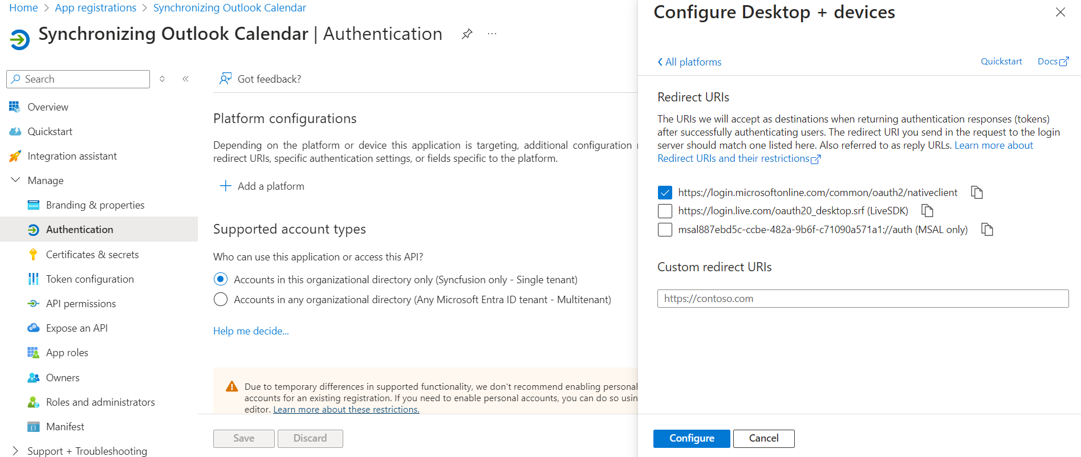This screenshot has width=1081, height=457.
Task: Click the Custom redirect URIs input field
Action: pos(862,299)
